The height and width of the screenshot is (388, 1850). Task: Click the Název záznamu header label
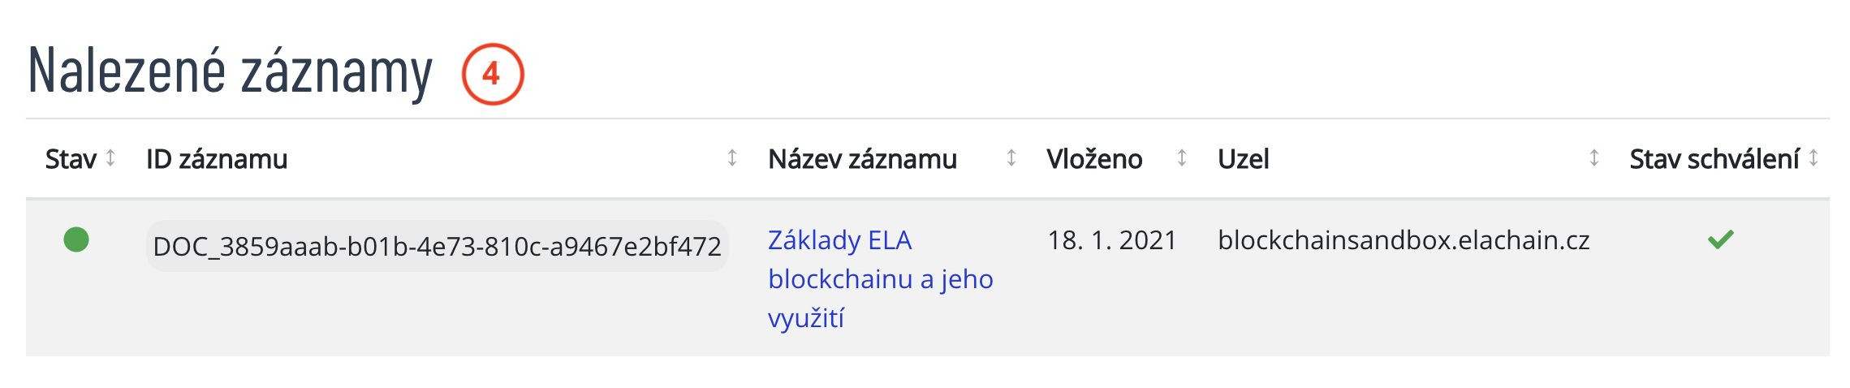pos(862,159)
